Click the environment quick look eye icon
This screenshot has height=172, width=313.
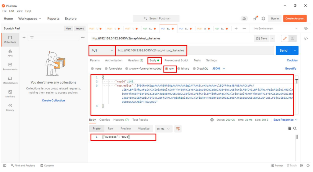[306, 28]
